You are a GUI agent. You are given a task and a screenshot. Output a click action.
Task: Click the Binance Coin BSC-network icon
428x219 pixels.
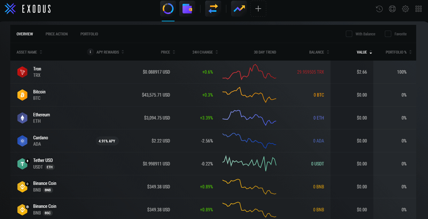pos(23,209)
